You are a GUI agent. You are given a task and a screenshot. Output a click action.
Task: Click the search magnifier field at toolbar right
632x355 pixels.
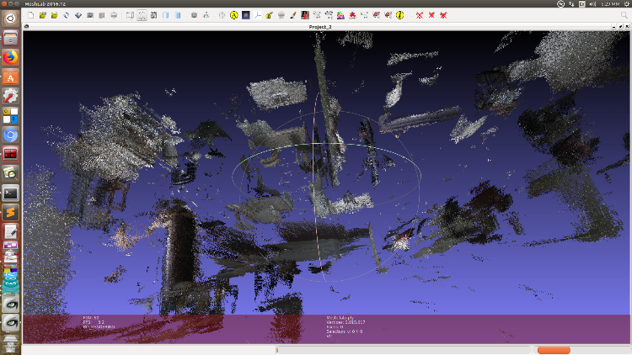624,15
